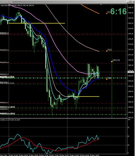Screen dimensions: 135x156
Task: Select the WL5 orange level marker
Action: coord(107,79)
